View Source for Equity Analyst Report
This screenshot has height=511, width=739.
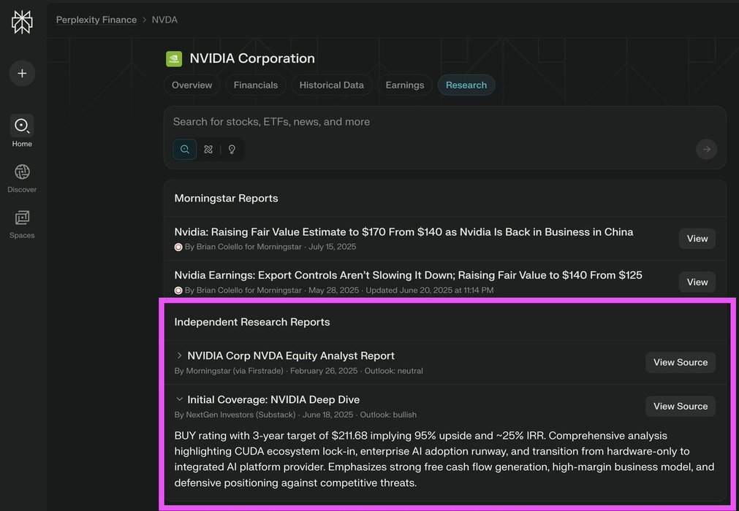680,363
